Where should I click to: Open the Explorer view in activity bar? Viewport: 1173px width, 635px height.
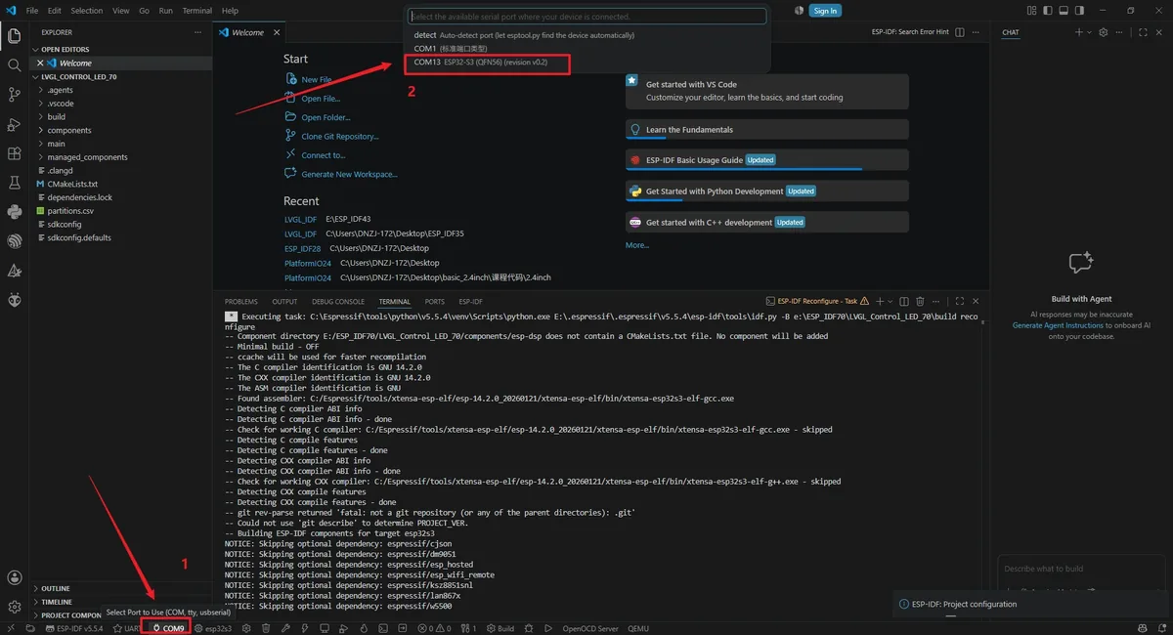[14, 37]
